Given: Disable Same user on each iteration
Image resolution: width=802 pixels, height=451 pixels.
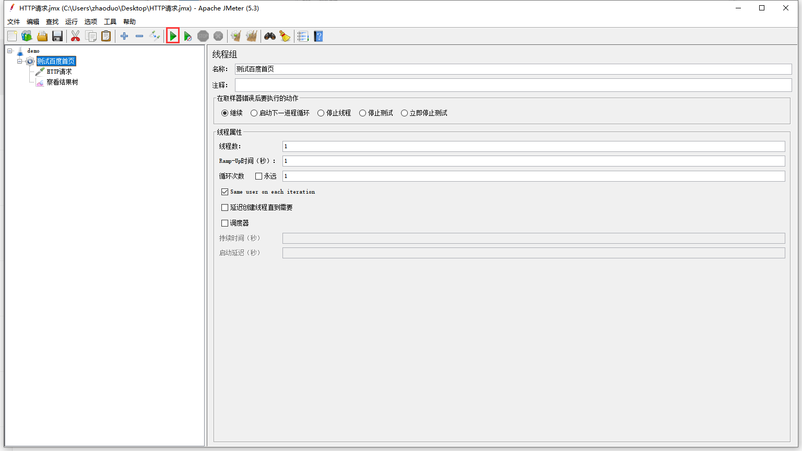Looking at the screenshot, I should 225,192.
